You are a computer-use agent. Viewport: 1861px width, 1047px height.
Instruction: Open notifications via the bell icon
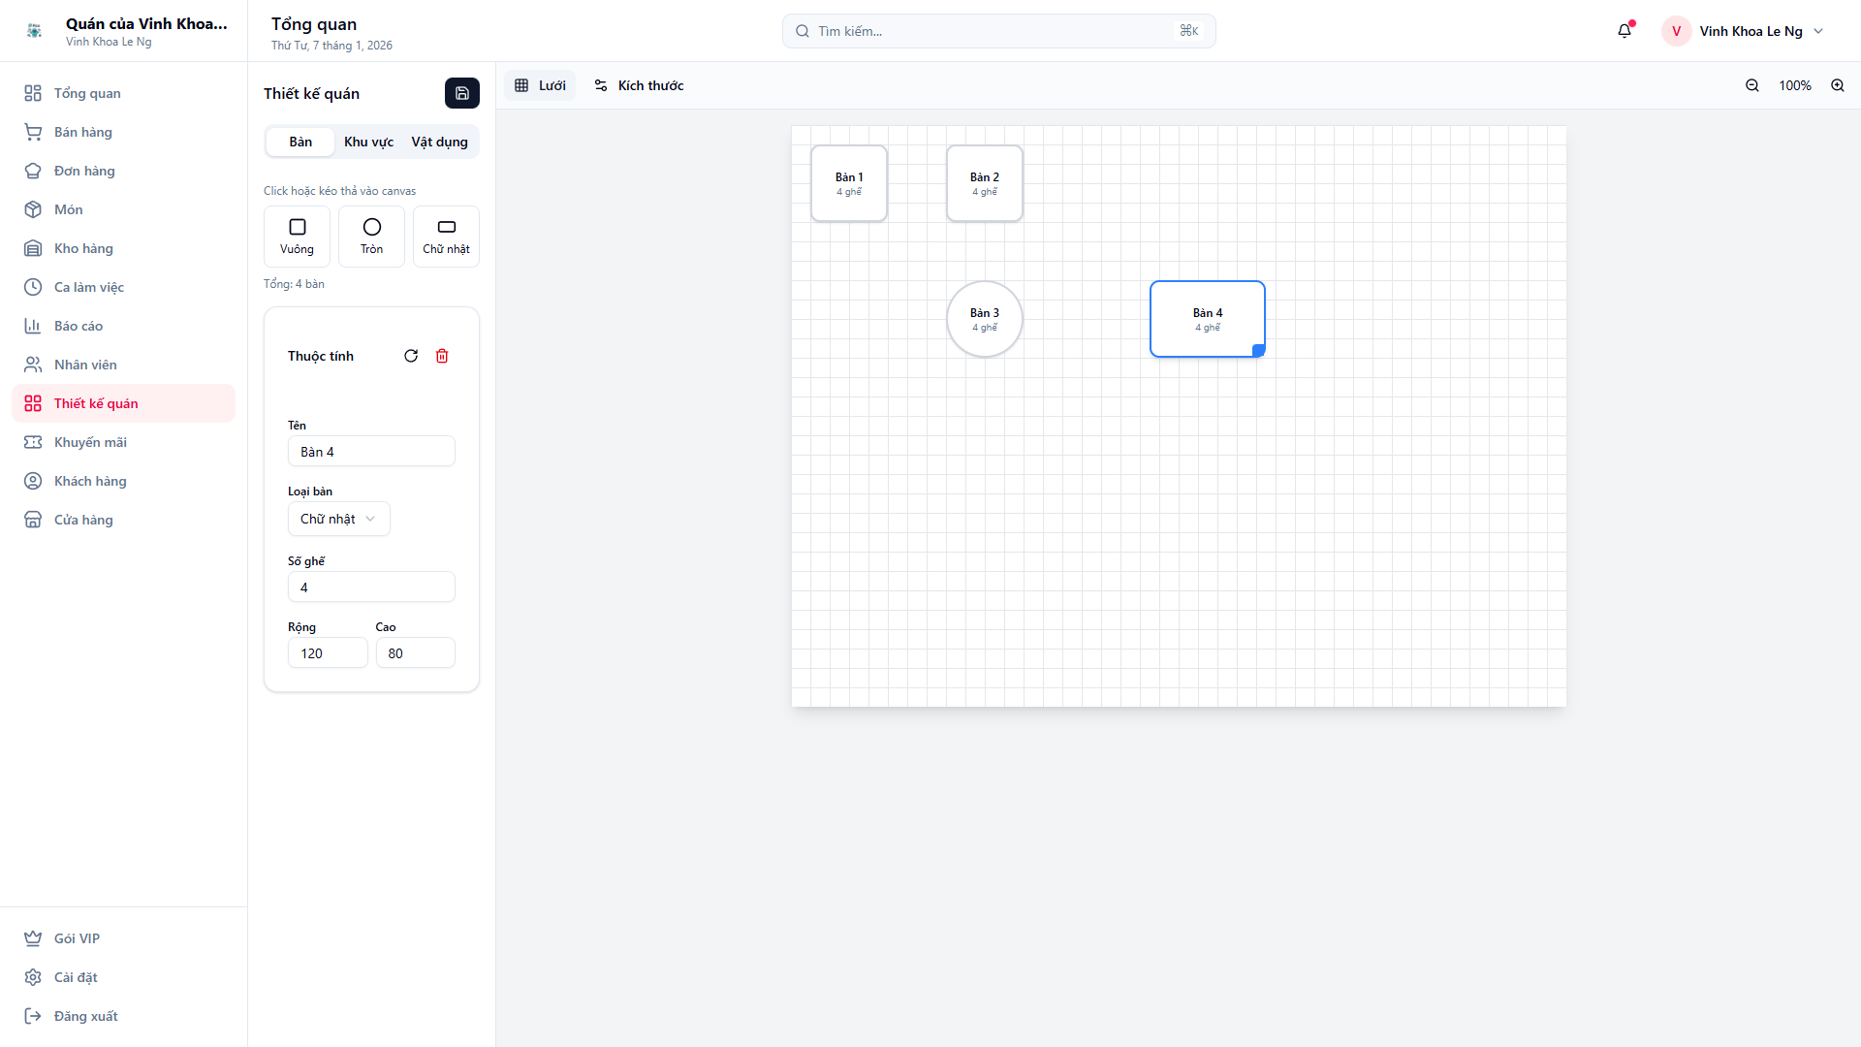(1624, 30)
